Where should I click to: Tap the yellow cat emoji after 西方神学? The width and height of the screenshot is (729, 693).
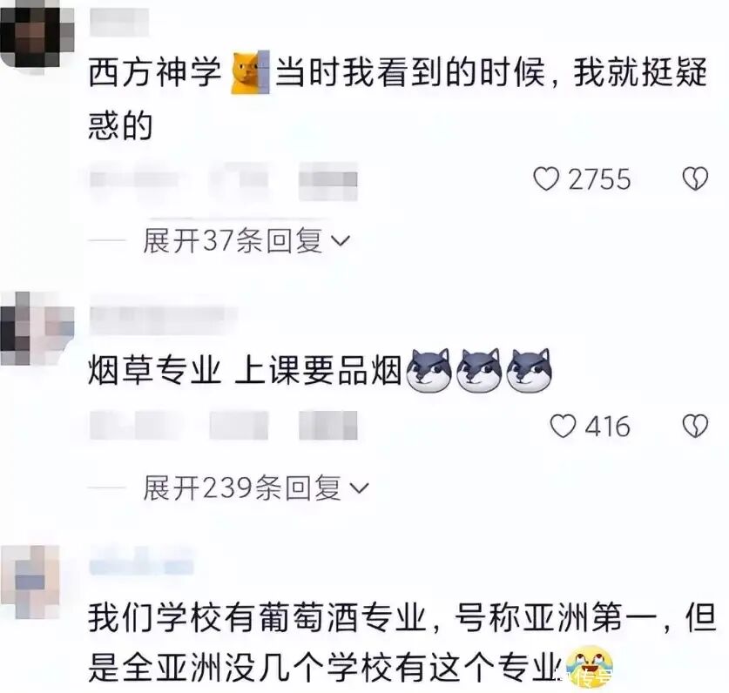point(250,72)
